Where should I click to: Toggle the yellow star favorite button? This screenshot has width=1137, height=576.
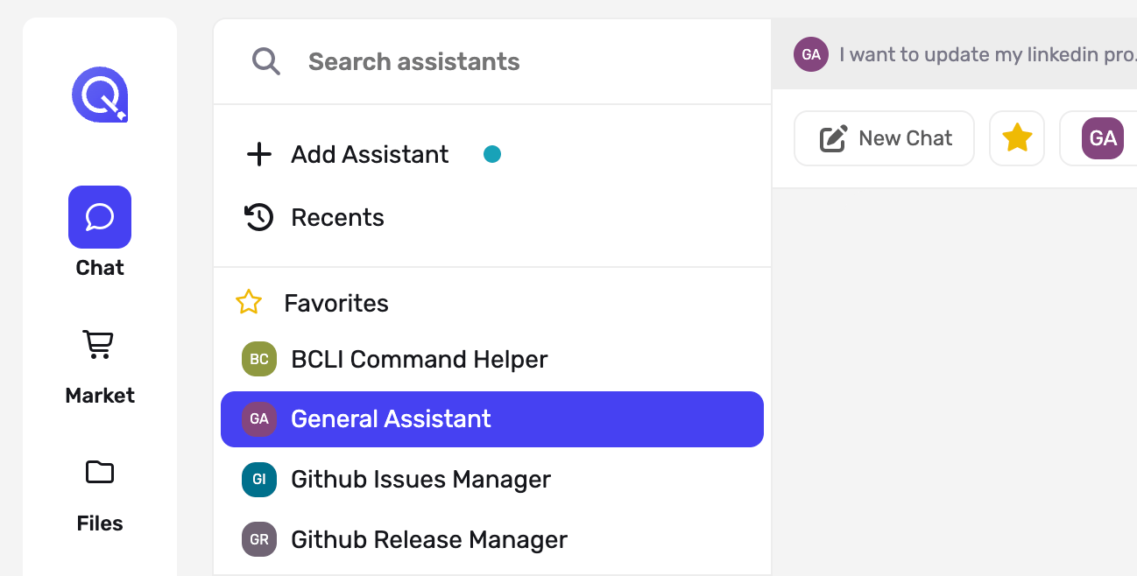click(1017, 138)
